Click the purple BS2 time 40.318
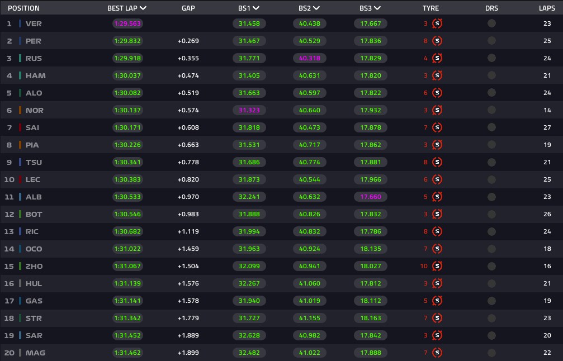Viewport: 563px width, 361px height. point(310,58)
